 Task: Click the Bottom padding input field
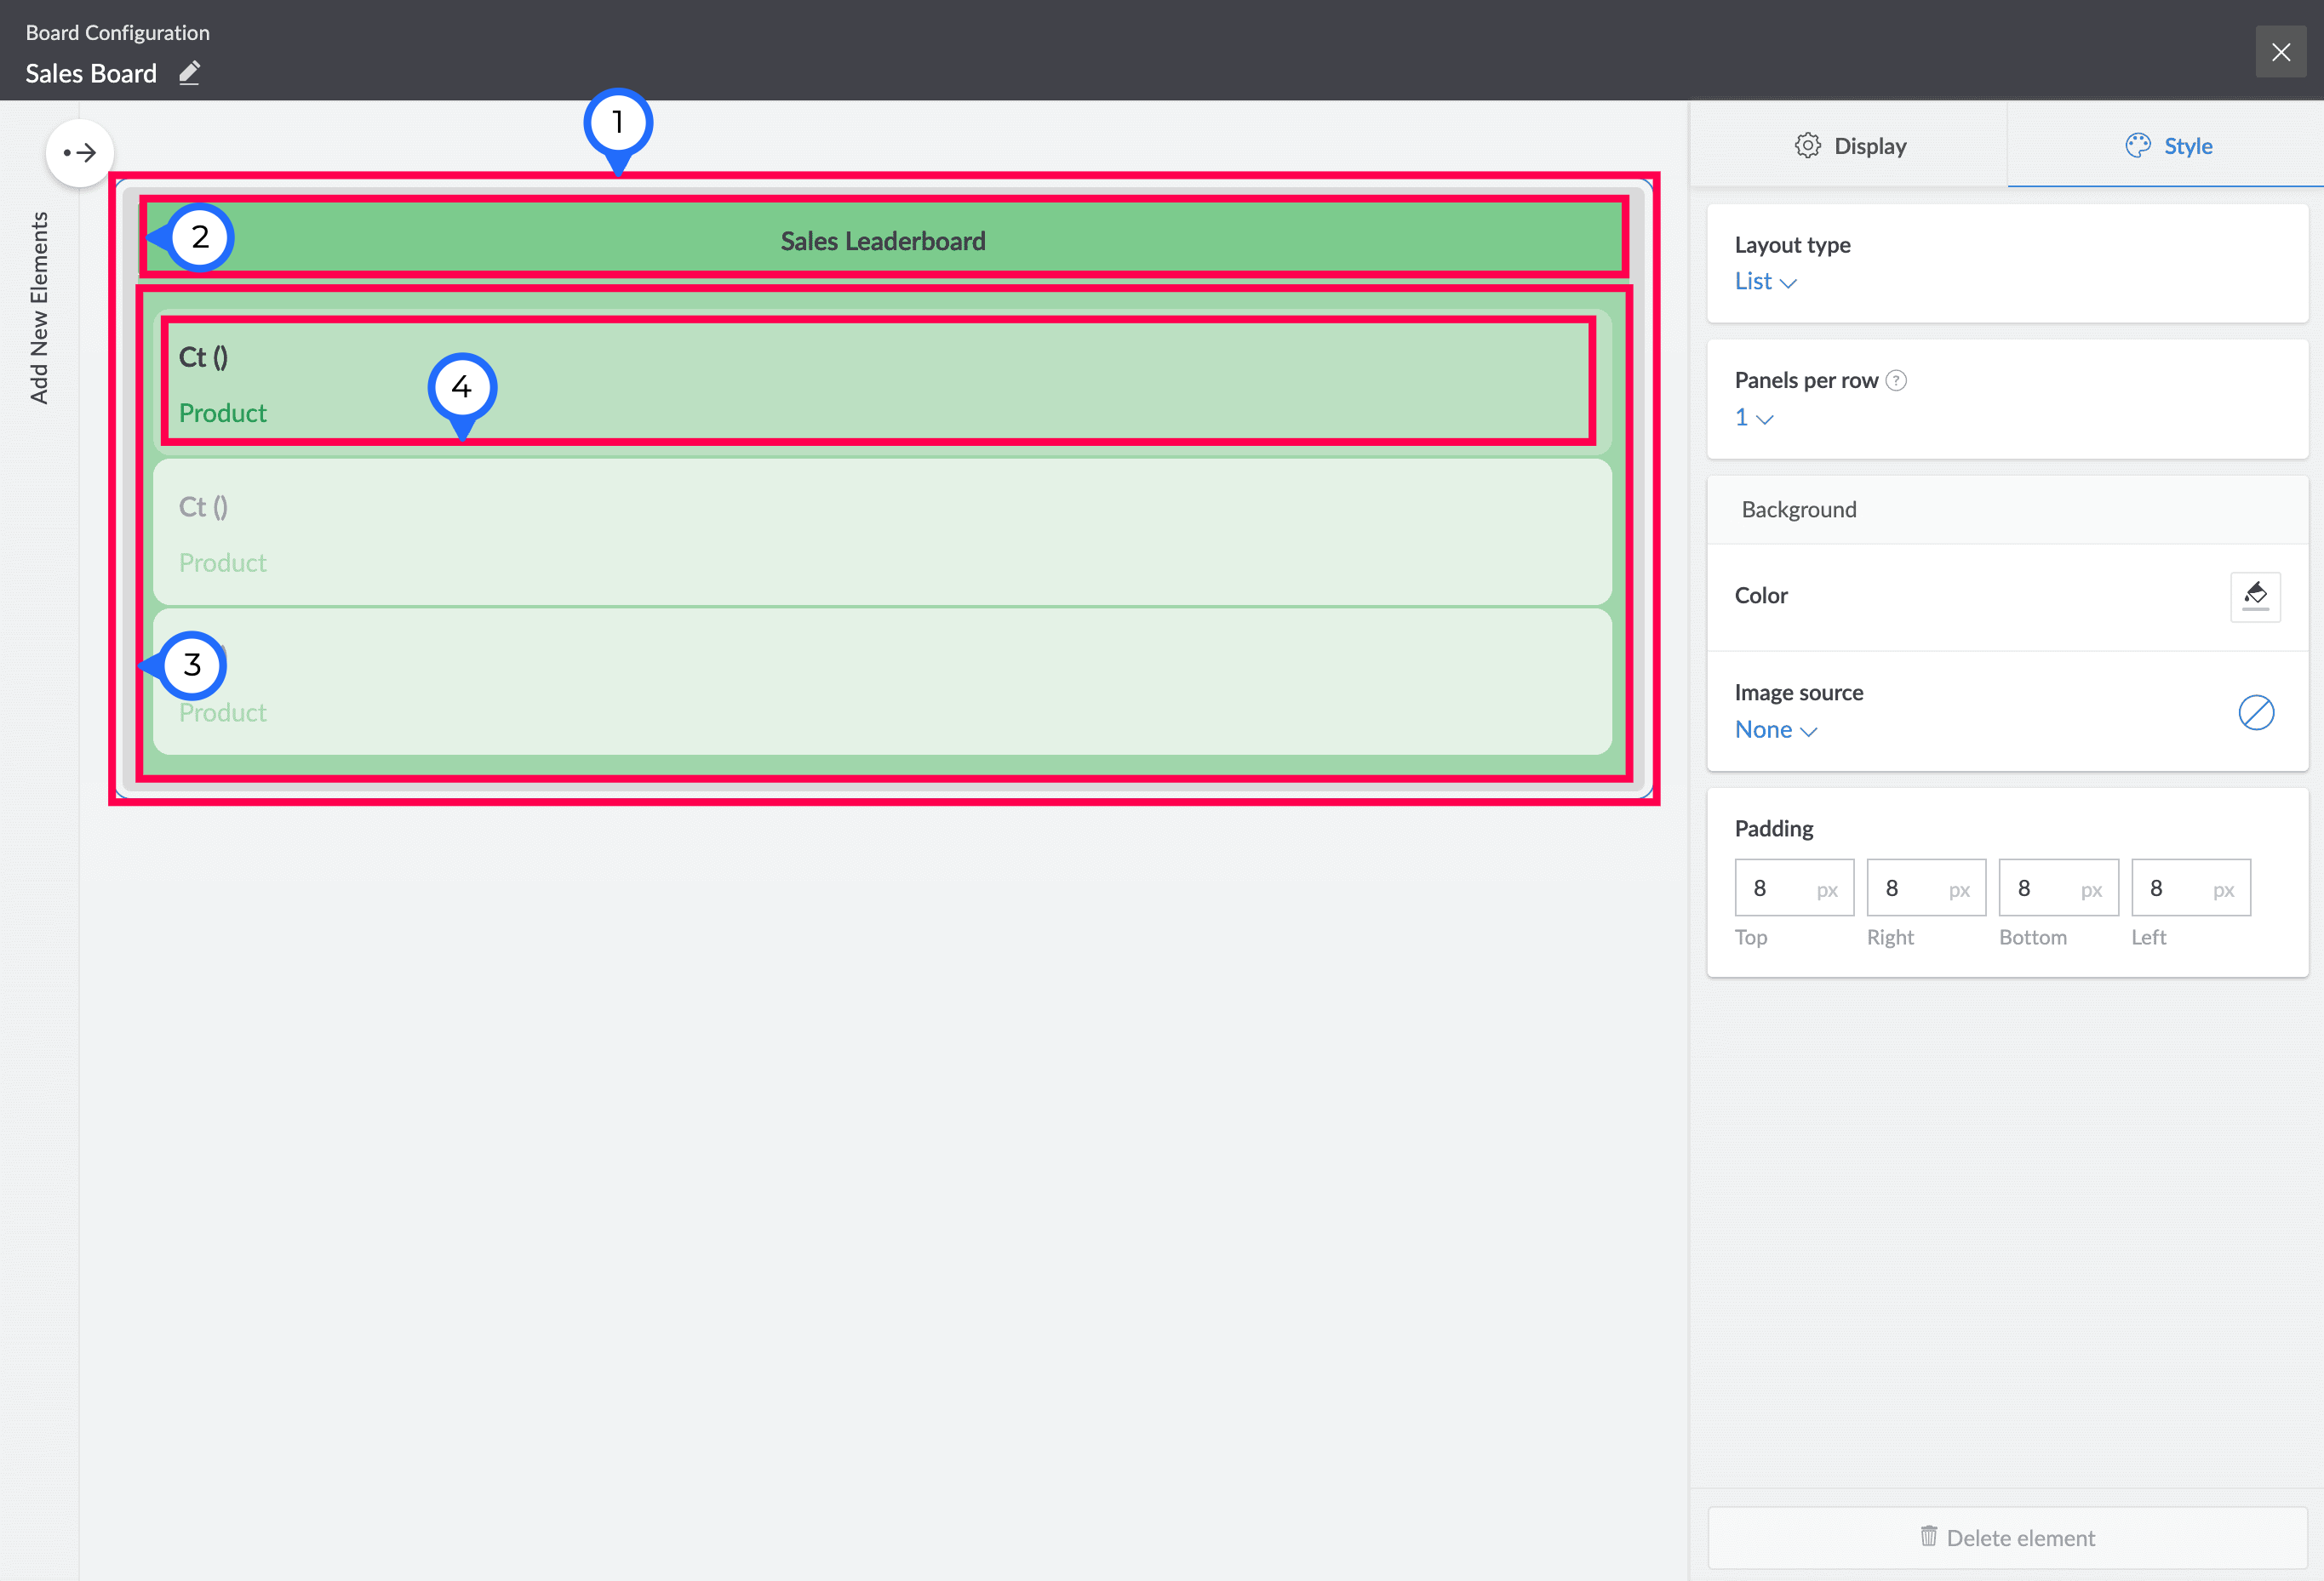pyautogui.click(x=2044, y=888)
